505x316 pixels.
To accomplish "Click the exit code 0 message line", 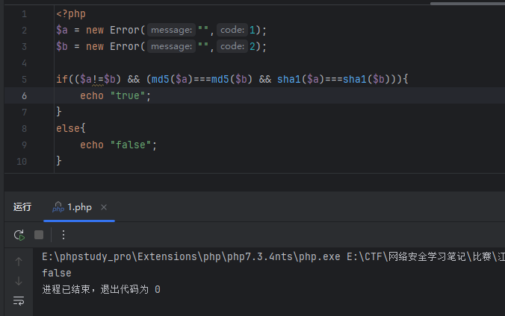I will point(101,288).
